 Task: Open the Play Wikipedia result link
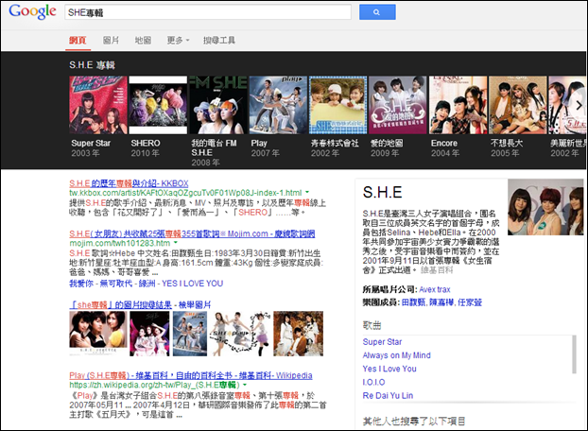click(191, 375)
